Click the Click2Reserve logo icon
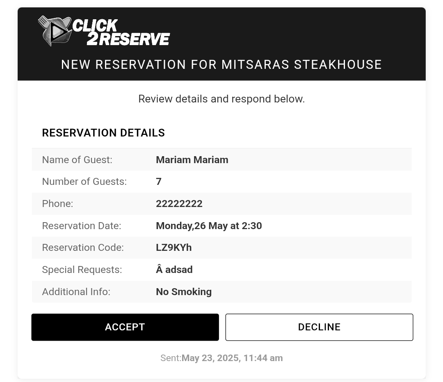The height and width of the screenshot is (382, 443). 55,30
